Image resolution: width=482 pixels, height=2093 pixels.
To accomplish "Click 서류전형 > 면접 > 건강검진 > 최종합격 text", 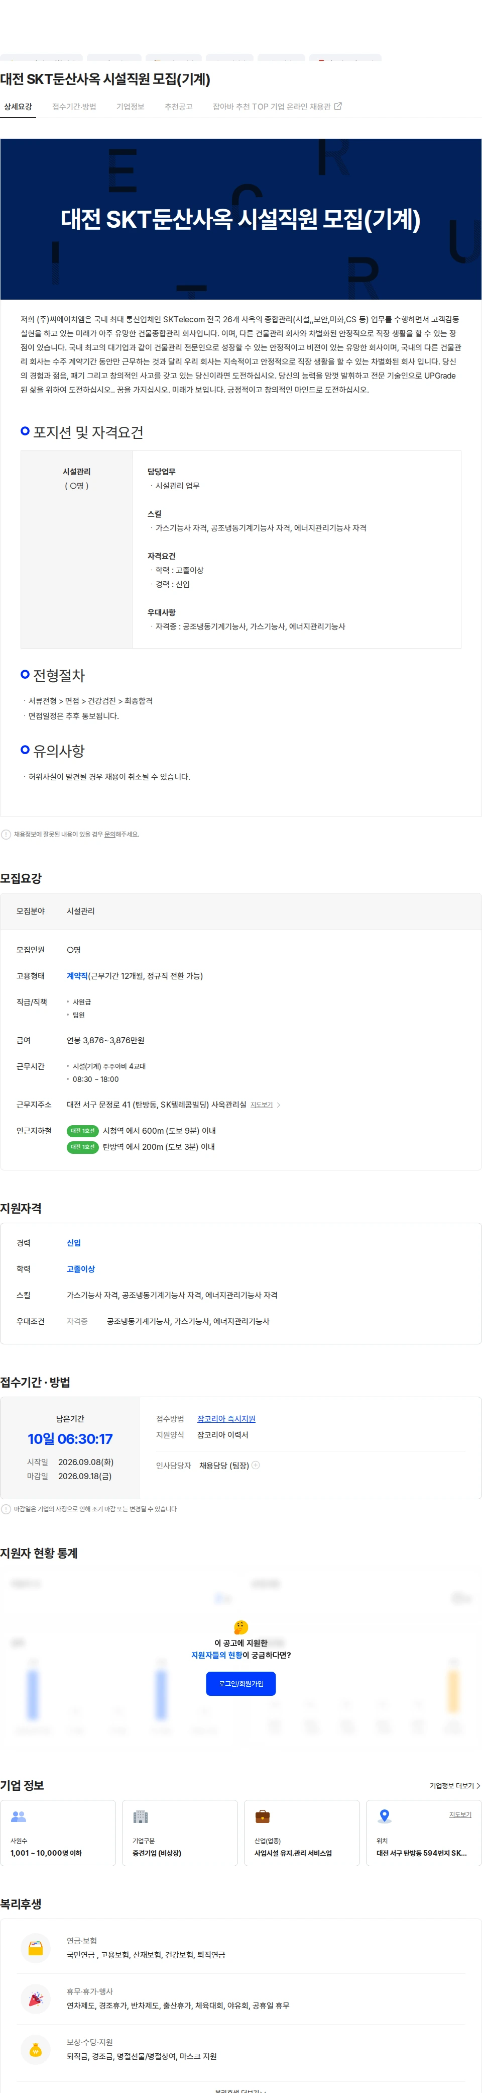I will [x=90, y=700].
